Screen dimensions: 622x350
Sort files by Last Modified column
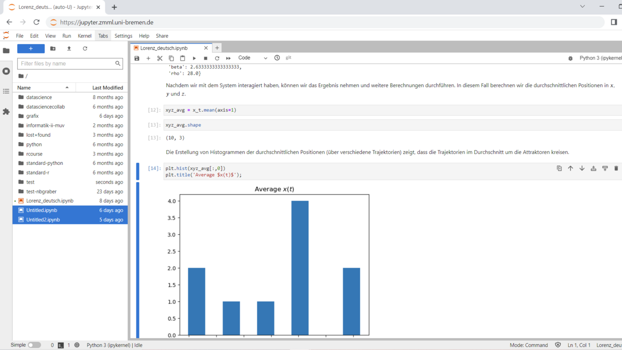pyautogui.click(x=102, y=88)
